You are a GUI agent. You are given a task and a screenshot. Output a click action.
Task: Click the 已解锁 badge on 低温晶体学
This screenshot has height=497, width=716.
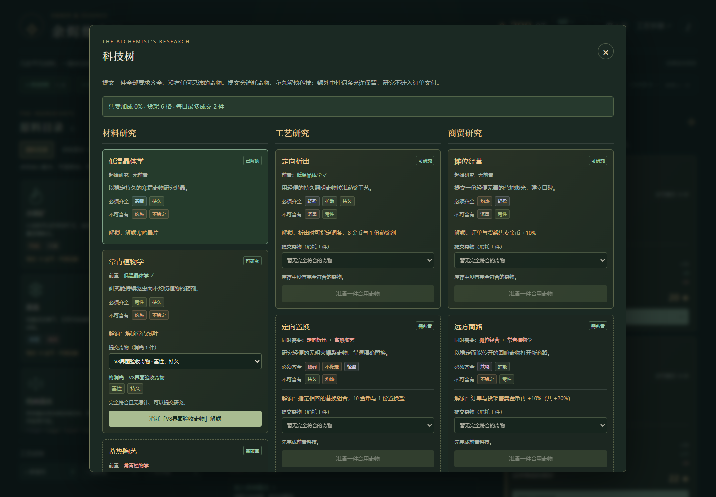[x=252, y=161]
